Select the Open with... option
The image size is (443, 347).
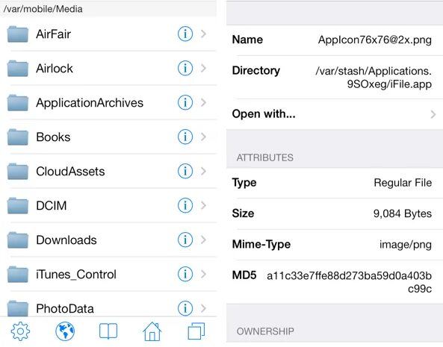335,114
